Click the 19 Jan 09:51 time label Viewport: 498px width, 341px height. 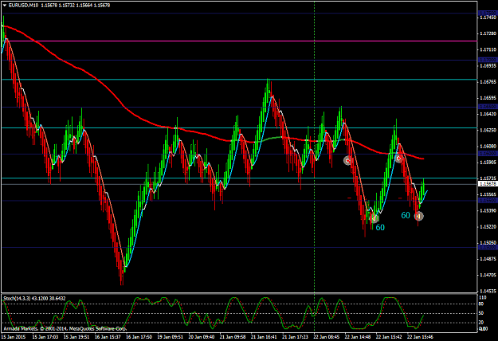click(x=171, y=336)
